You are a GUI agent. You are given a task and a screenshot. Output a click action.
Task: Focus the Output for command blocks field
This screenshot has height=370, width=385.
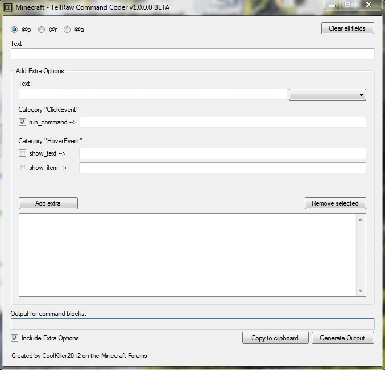click(x=192, y=324)
